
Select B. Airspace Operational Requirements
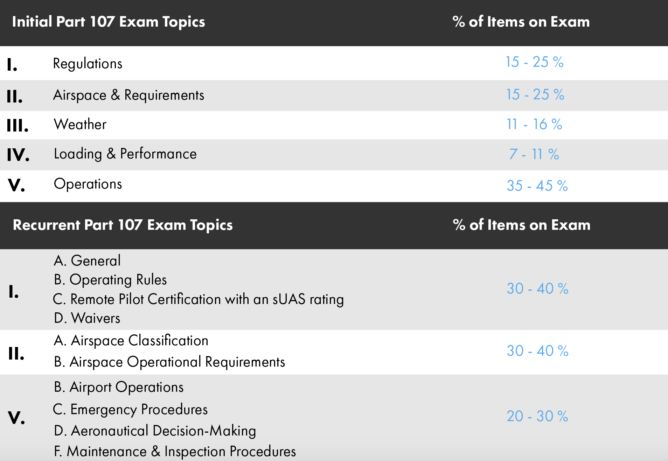tap(169, 362)
